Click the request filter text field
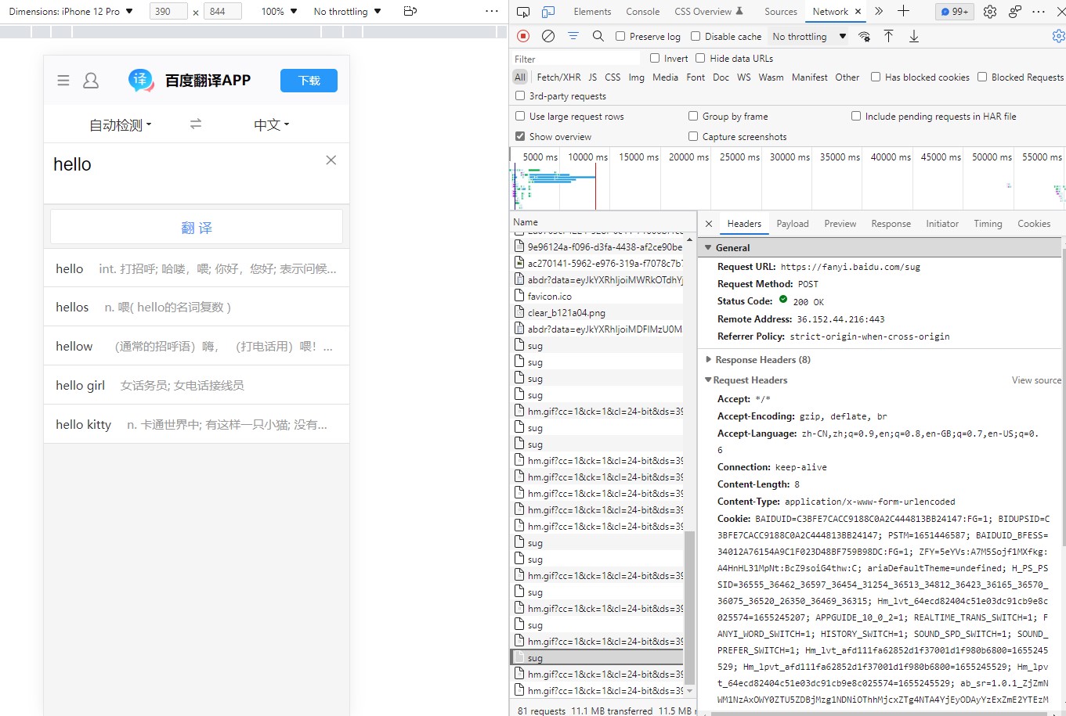Viewport: 1066px width, 716px height. pyautogui.click(x=576, y=59)
